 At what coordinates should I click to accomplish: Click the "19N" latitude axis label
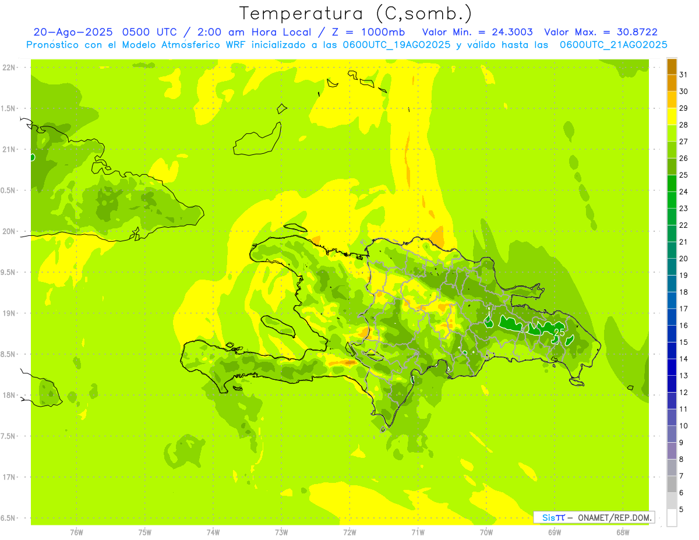coord(9,313)
